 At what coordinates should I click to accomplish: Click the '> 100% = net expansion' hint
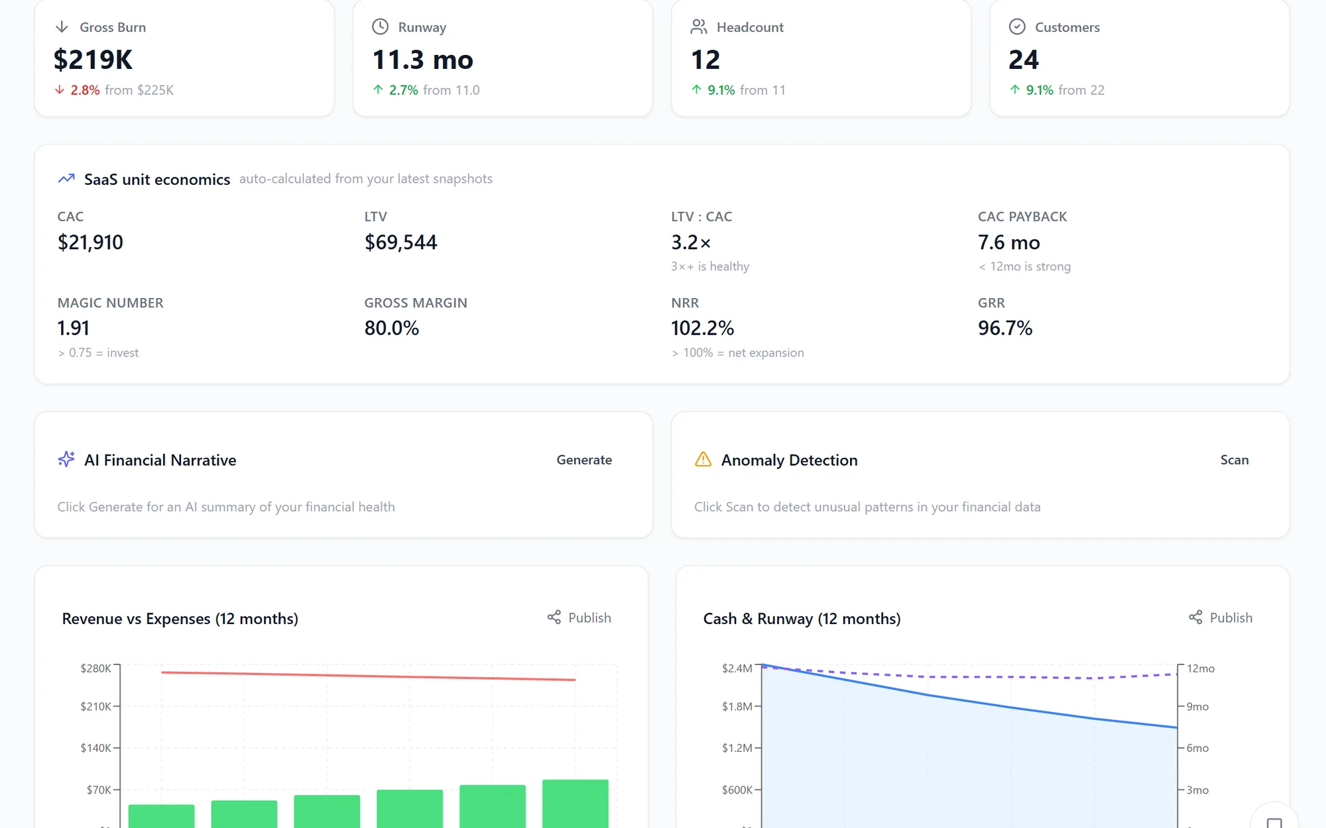coord(737,352)
